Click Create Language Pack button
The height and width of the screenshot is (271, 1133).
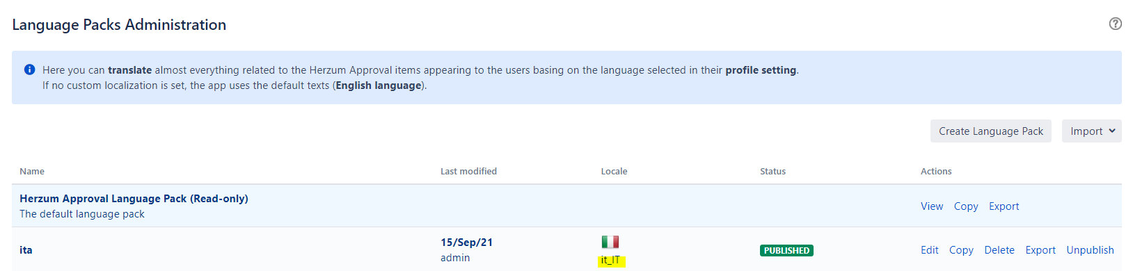(x=991, y=131)
